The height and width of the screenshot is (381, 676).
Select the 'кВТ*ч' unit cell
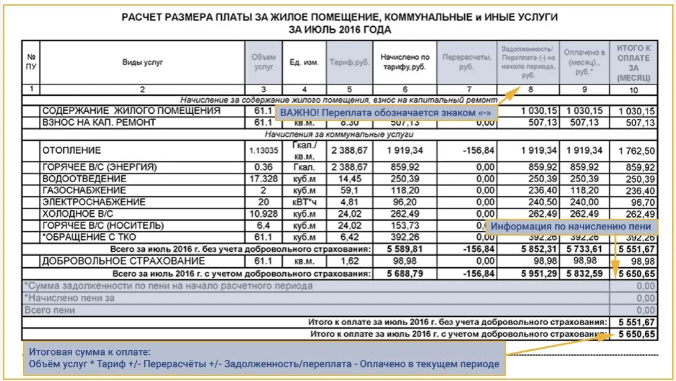(x=304, y=203)
